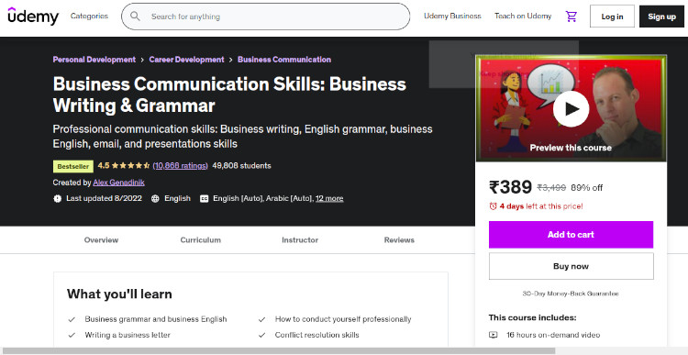This screenshot has height=355, width=688.
Task: Open Career Development breadcrumb
Action: pyautogui.click(x=186, y=60)
